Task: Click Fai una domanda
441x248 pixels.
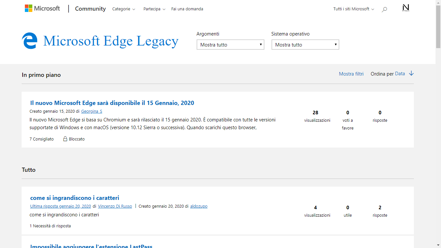Action: pyautogui.click(x=187, y=9)
